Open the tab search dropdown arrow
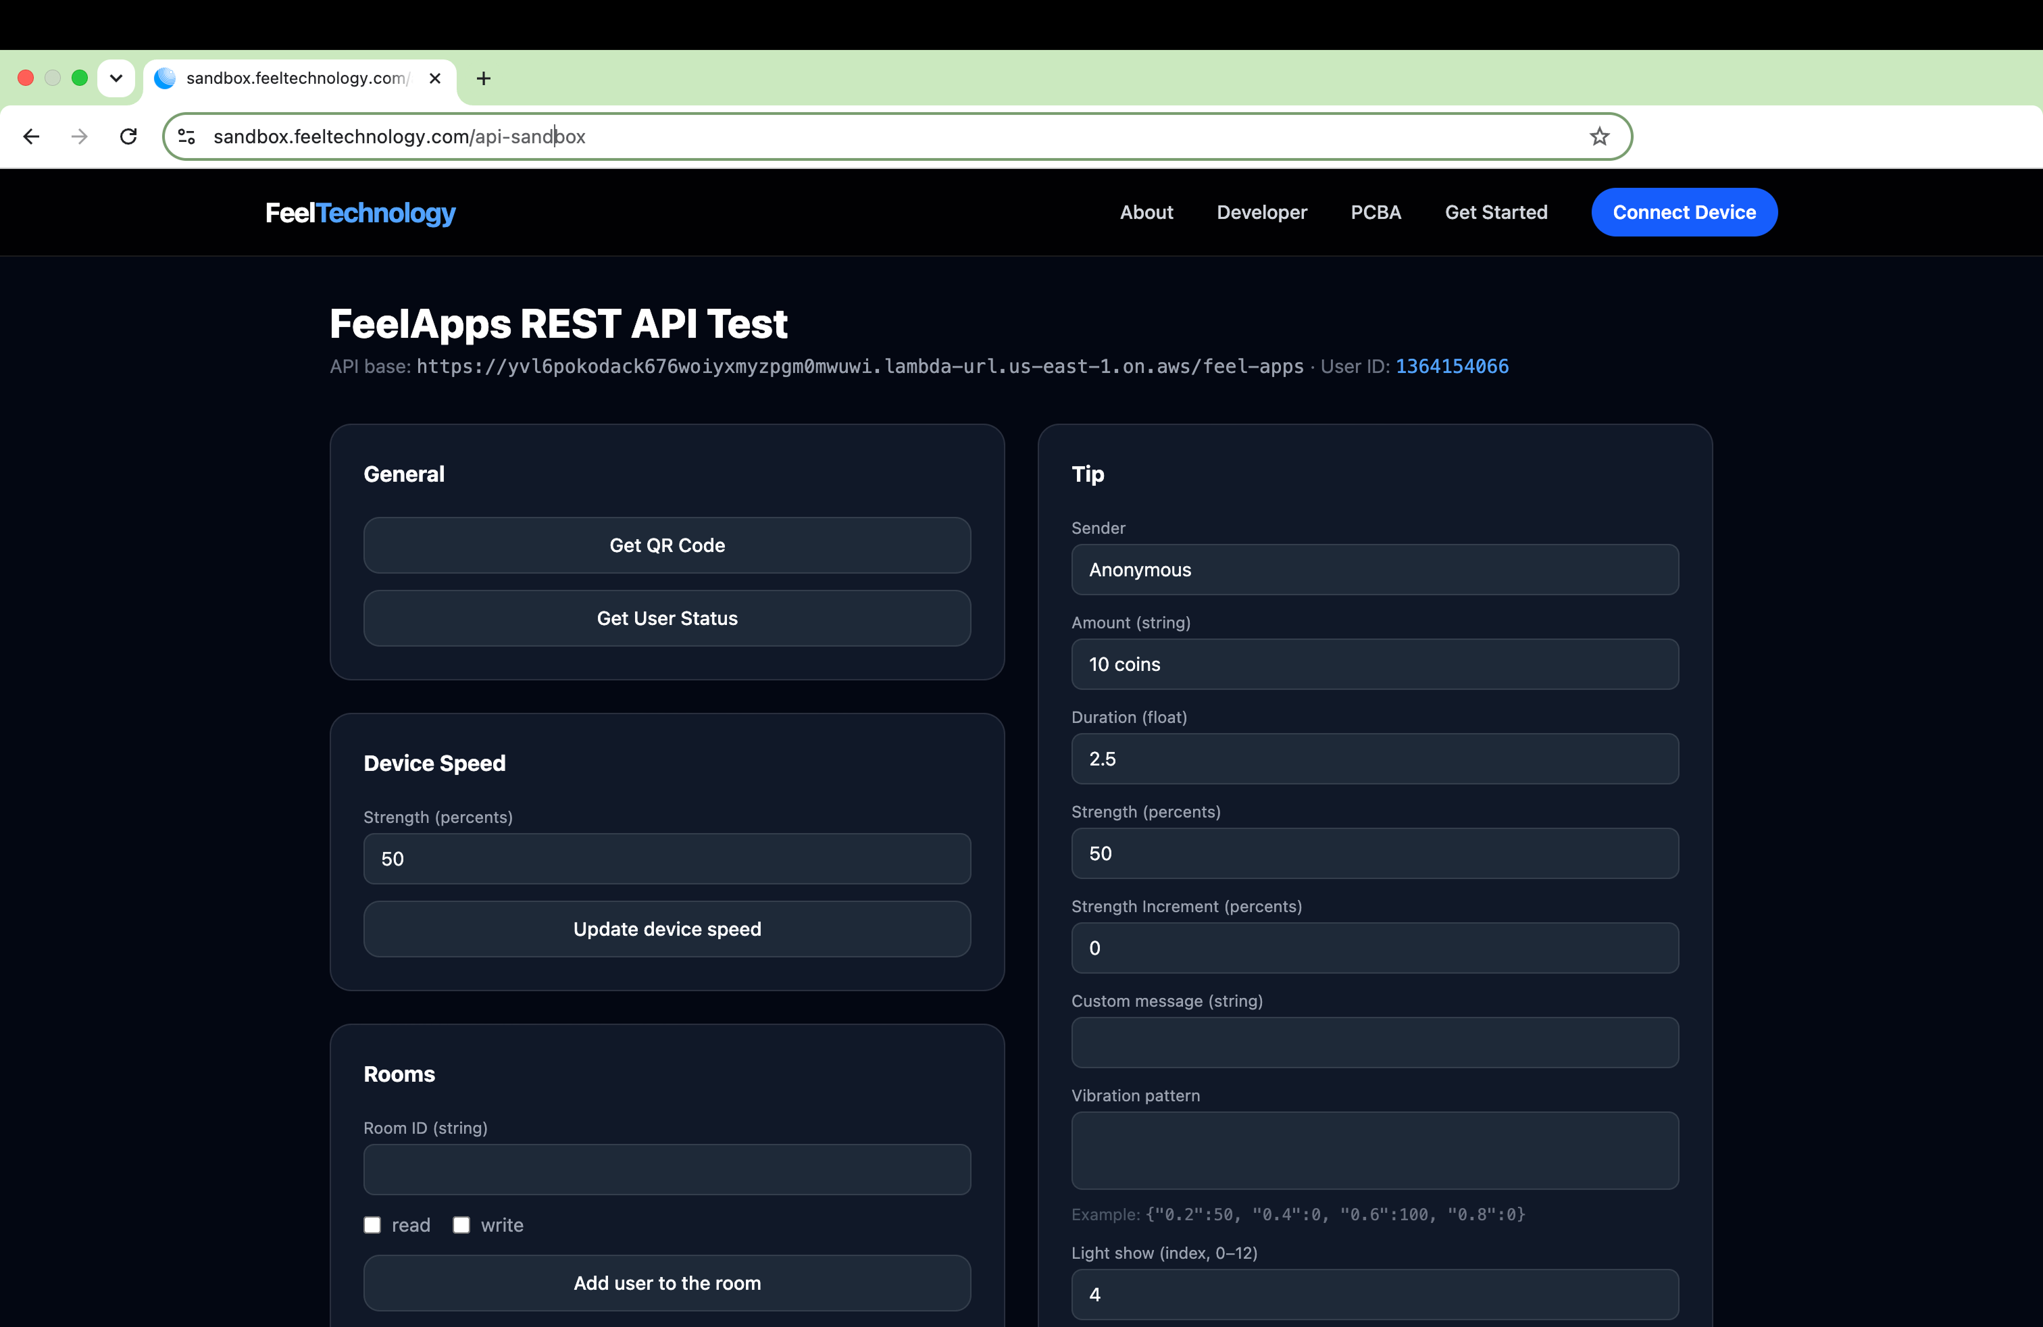This screenshot has height=1327, width=2043. pos(116,78)
